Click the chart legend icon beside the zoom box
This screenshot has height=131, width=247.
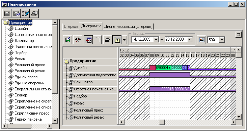click(x=202, y=40)
